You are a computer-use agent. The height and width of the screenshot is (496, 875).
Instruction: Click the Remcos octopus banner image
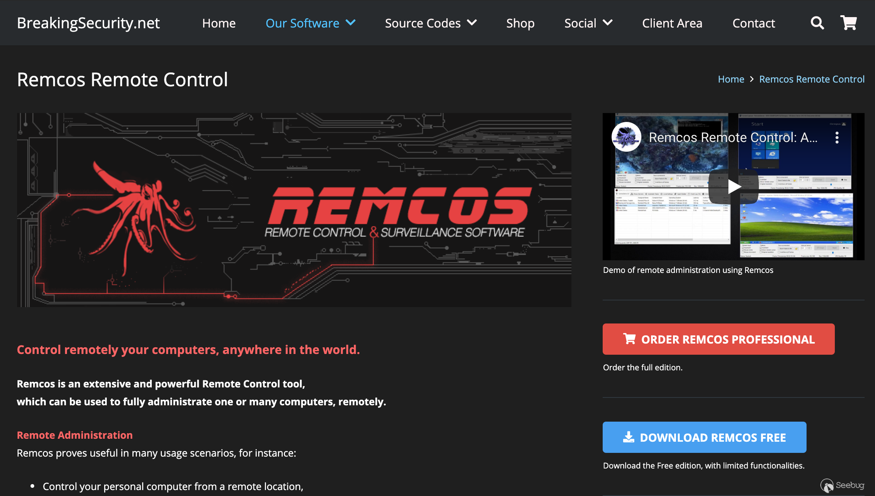point(294,210)
